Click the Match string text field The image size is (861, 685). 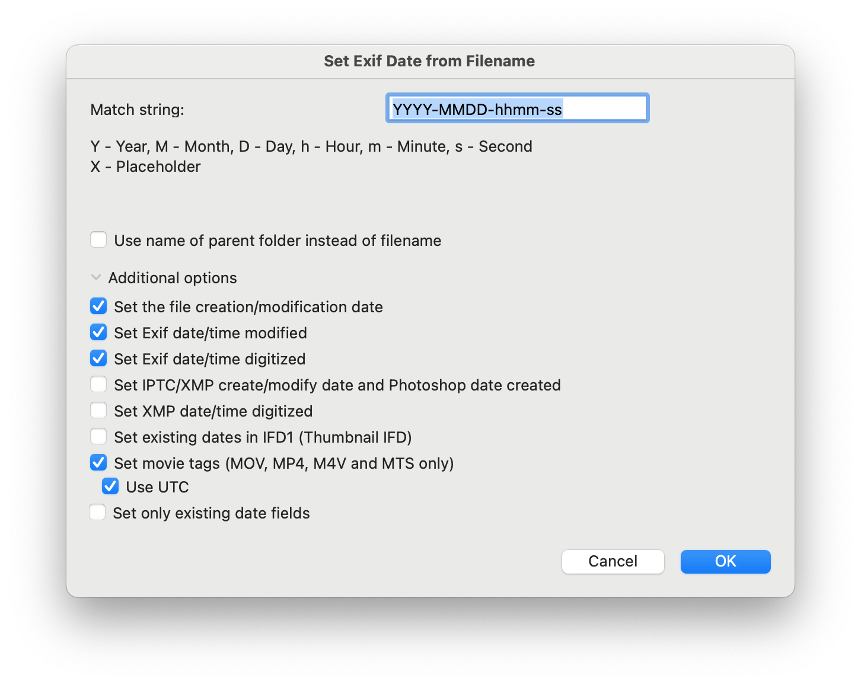[517, 109]
